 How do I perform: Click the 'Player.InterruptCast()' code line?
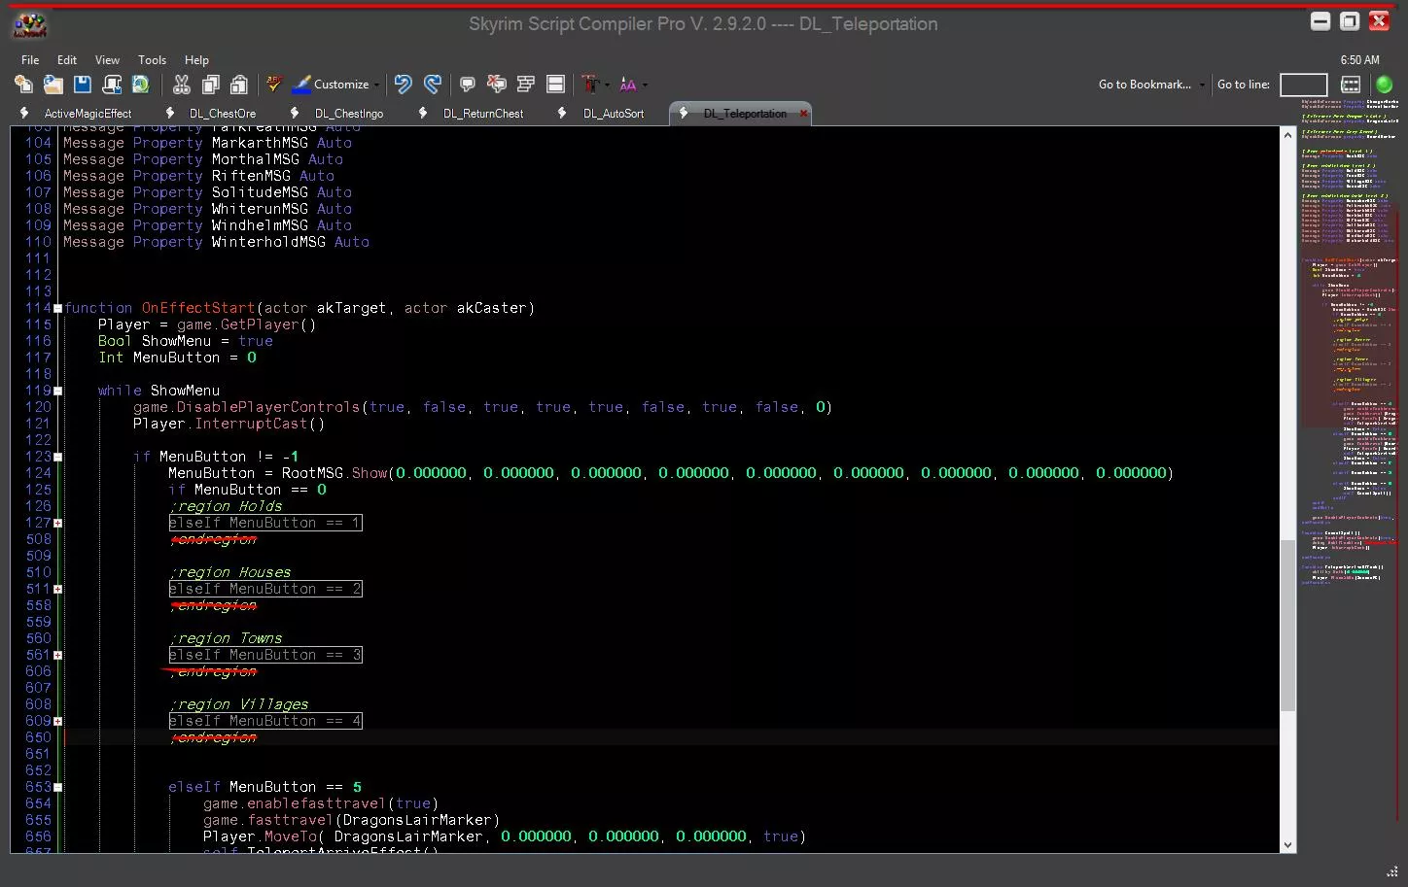click(x=229, y=424)
